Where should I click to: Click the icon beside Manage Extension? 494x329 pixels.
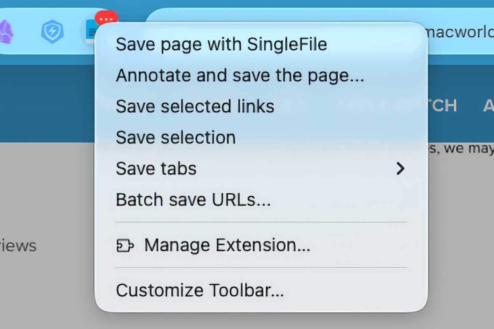125,246
